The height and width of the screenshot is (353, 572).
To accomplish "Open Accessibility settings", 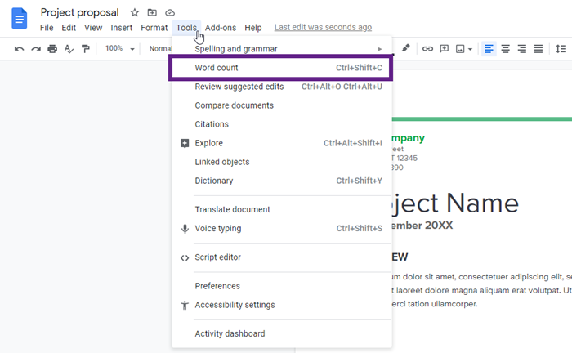I will (282, 305).
